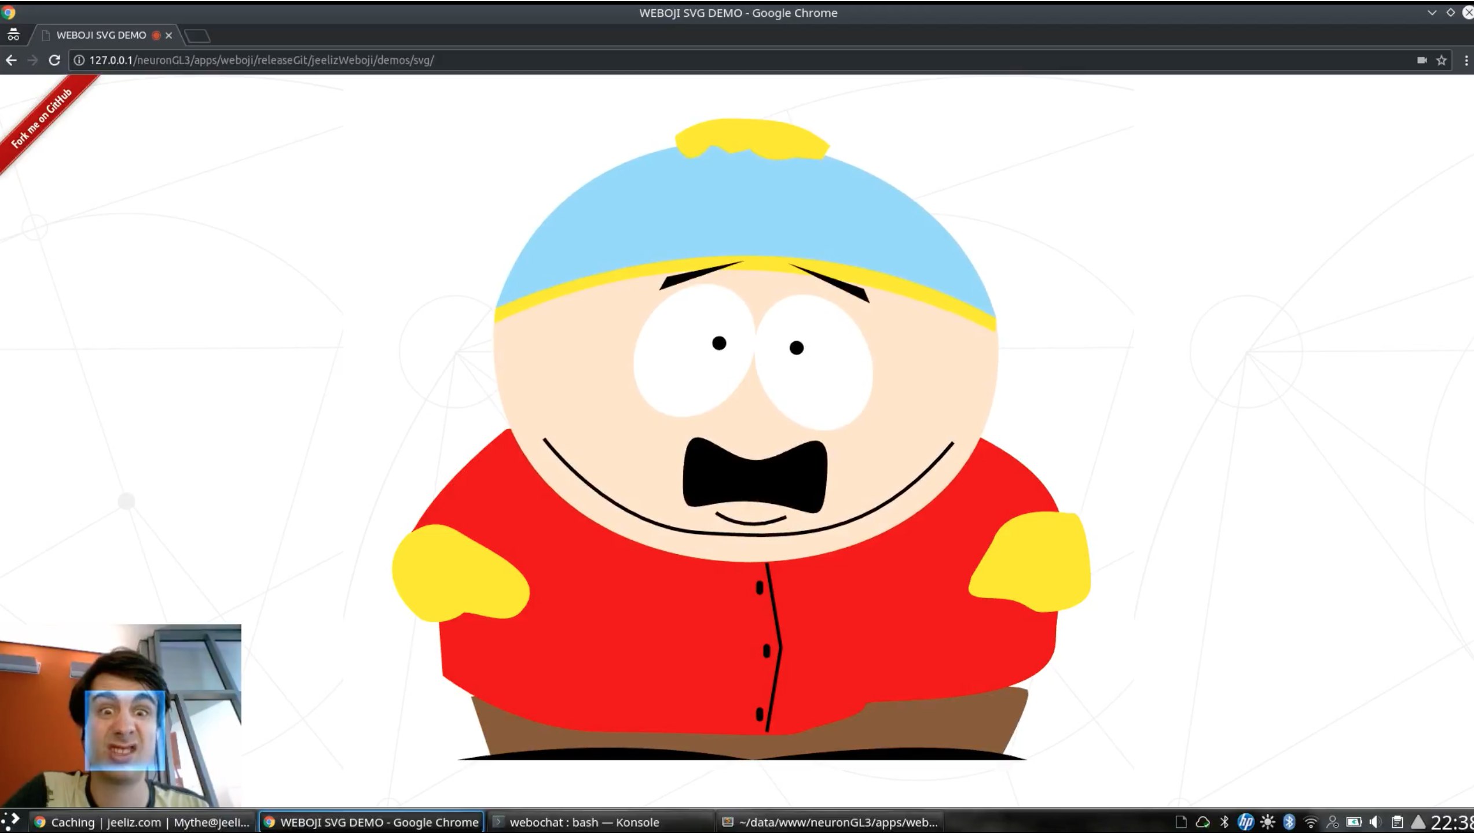Open the volume speaker tray icon
Viewport: 1474px width, 833px height.
(1376, 822)
